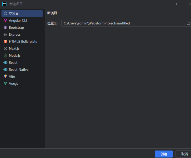Click the Vue.js V icon

(5, 83)
